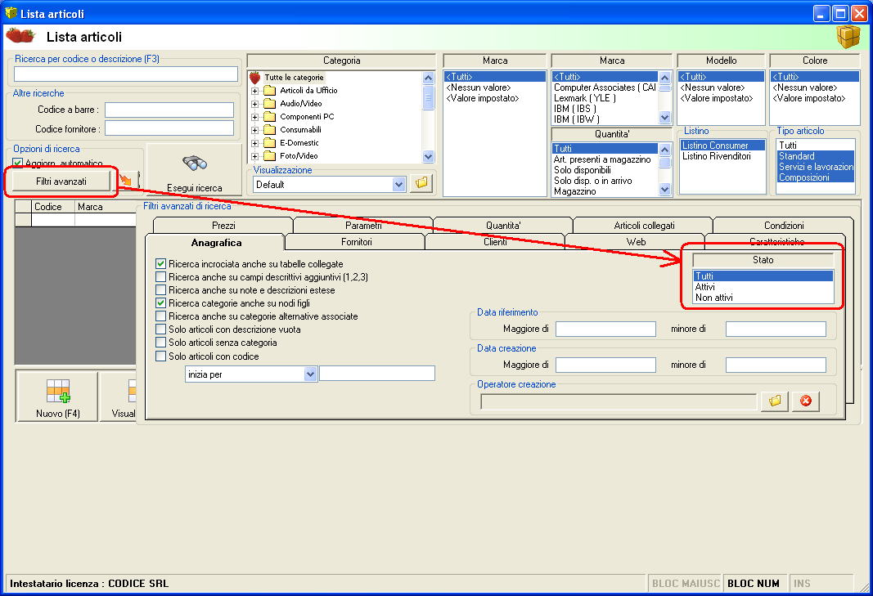Click the Consumabili folder icon

click(x=270, y=130)
